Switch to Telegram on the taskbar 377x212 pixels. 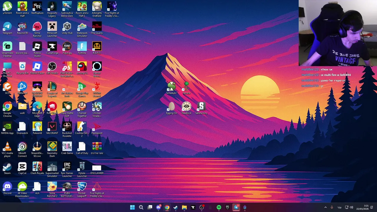(236, 207)
